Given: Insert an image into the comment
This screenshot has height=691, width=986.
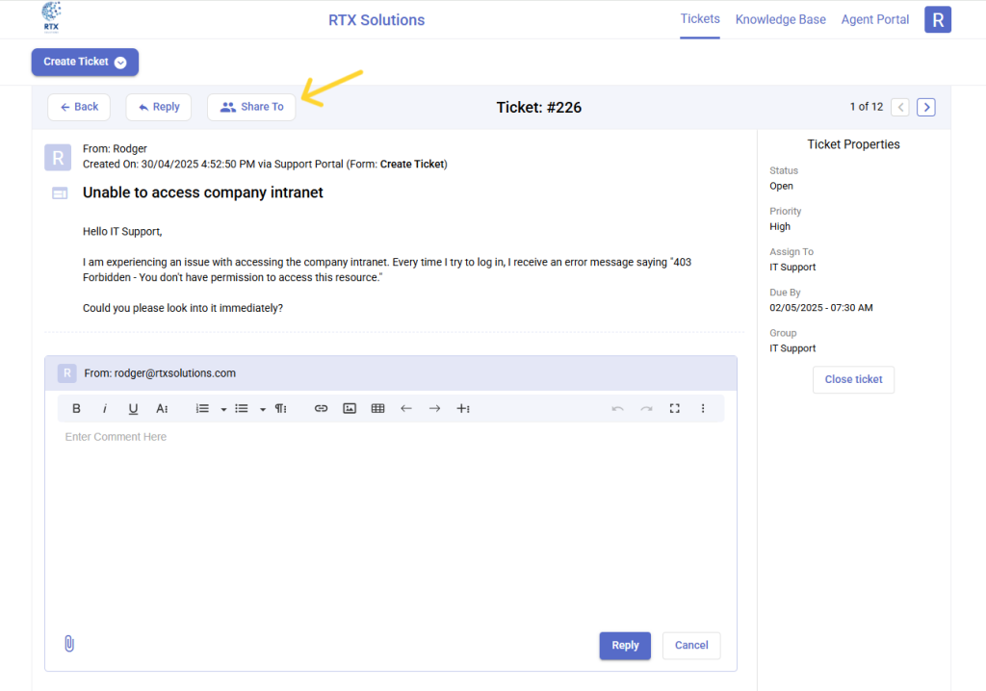Looking at the screenshot, I should (350, 409).
